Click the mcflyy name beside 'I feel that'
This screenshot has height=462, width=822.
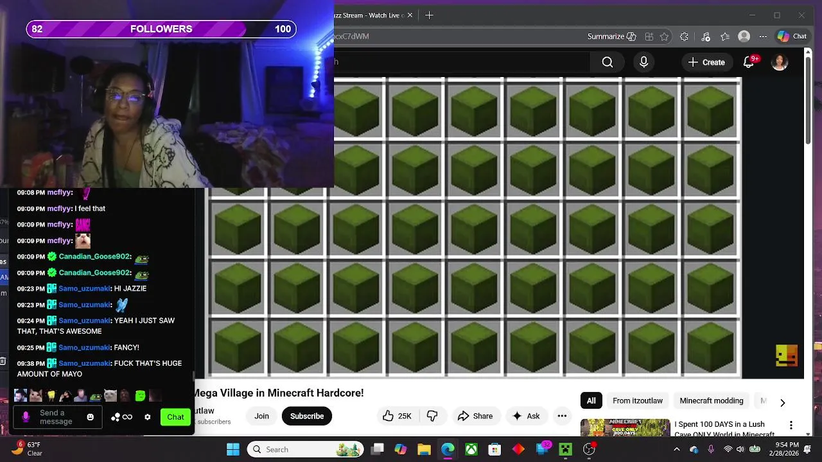(x=59, y=209)
